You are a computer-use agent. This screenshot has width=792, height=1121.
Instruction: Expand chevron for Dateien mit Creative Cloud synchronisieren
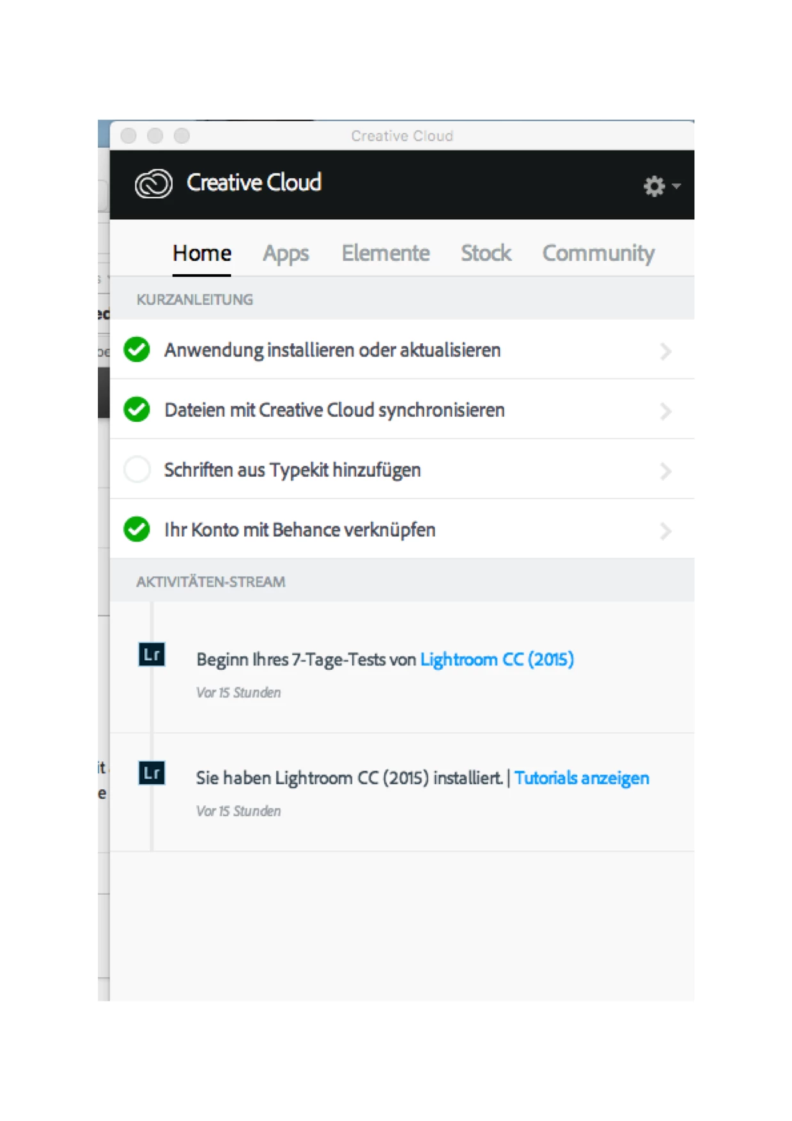pos(665,411)
